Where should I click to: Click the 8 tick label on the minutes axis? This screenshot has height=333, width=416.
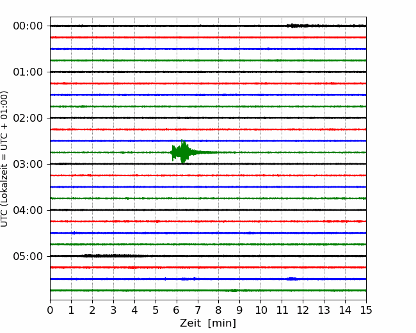click(219, 311)
